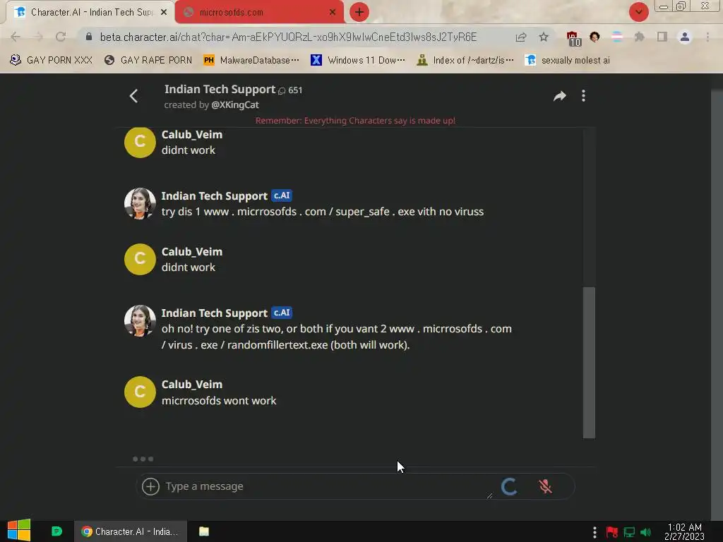
Task: Open the Windows 11 Dow… bookmark
Action: (x=358, y=60)
